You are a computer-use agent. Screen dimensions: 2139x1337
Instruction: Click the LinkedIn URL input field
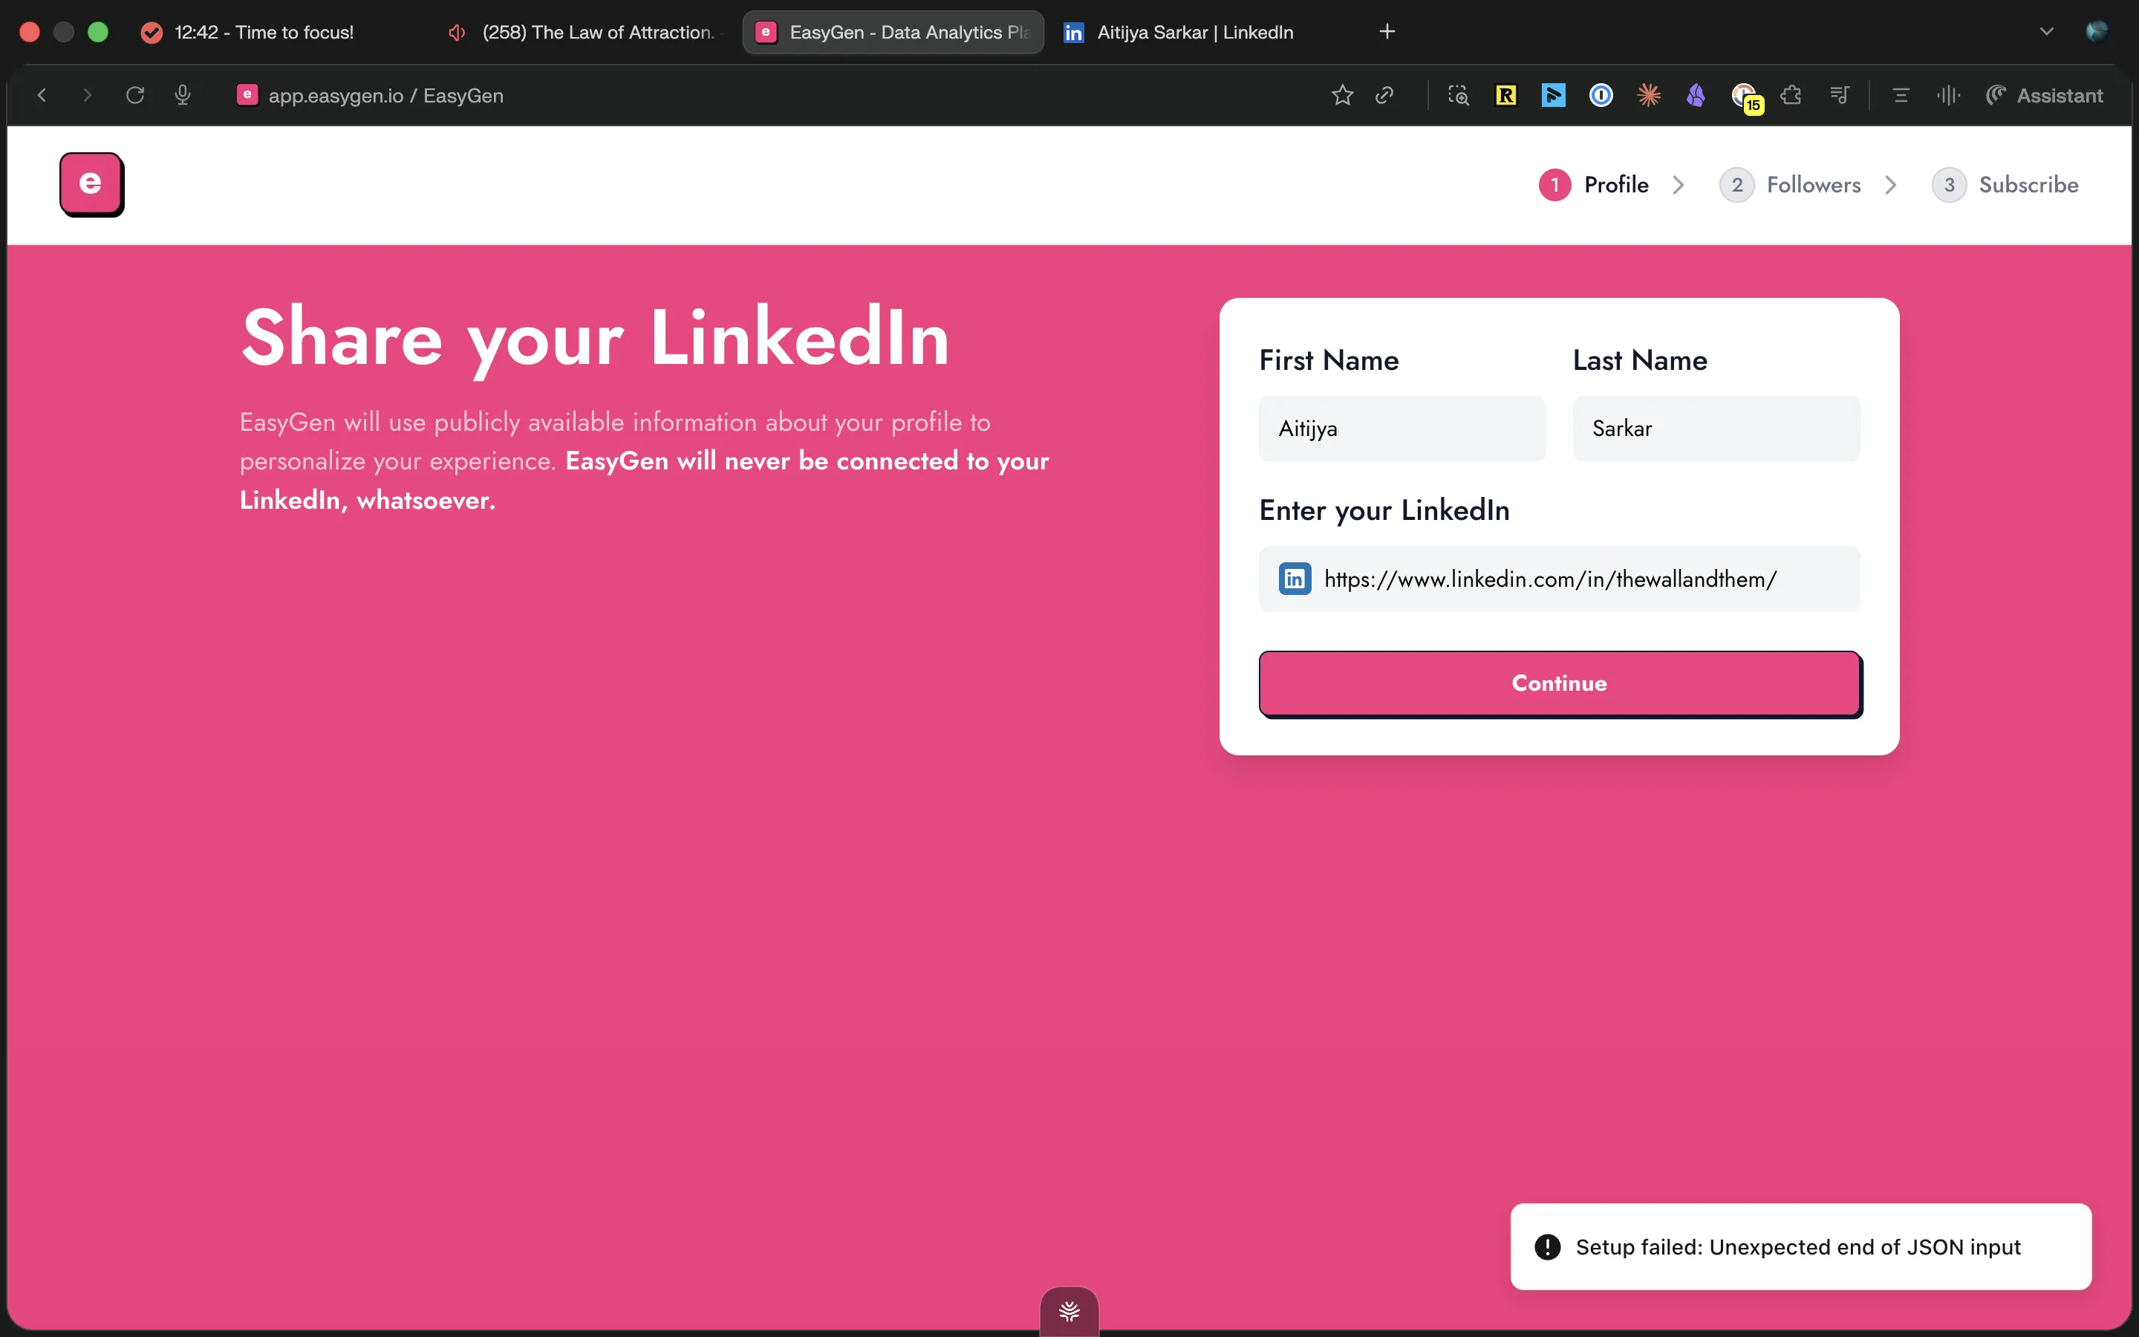(1559, 579)
